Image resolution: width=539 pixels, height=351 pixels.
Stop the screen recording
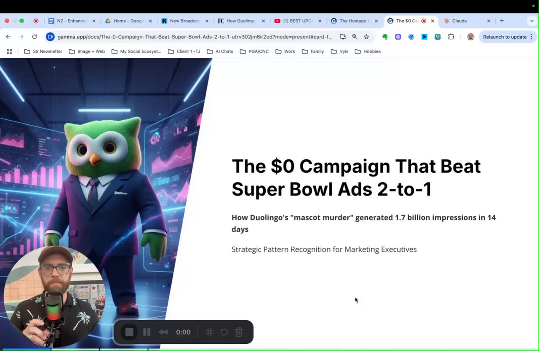(x=129, y=332)
